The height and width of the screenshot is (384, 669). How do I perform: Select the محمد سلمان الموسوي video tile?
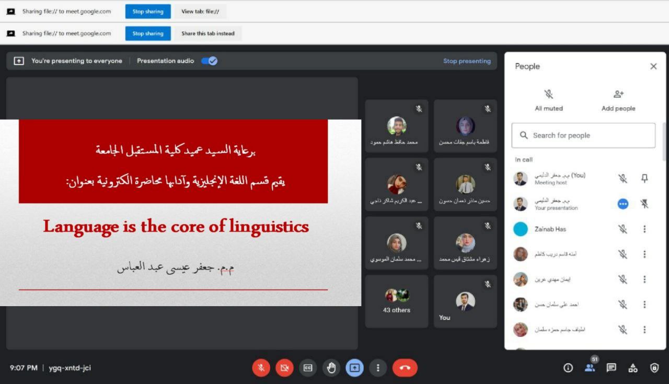397,243
